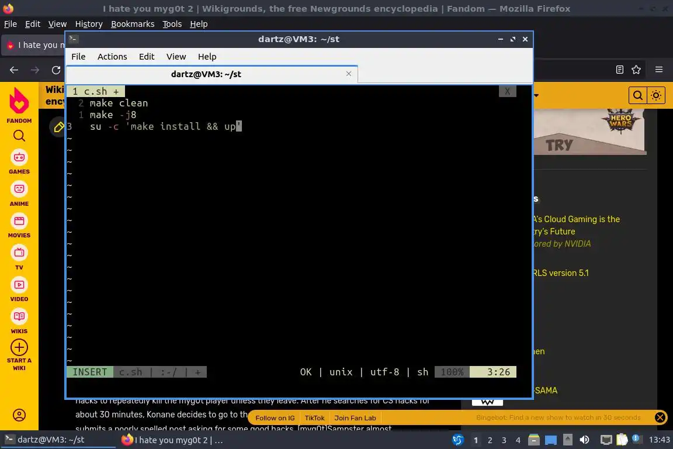Open the terminal View menu
This screenshot has width=673, height=449.
176,57
